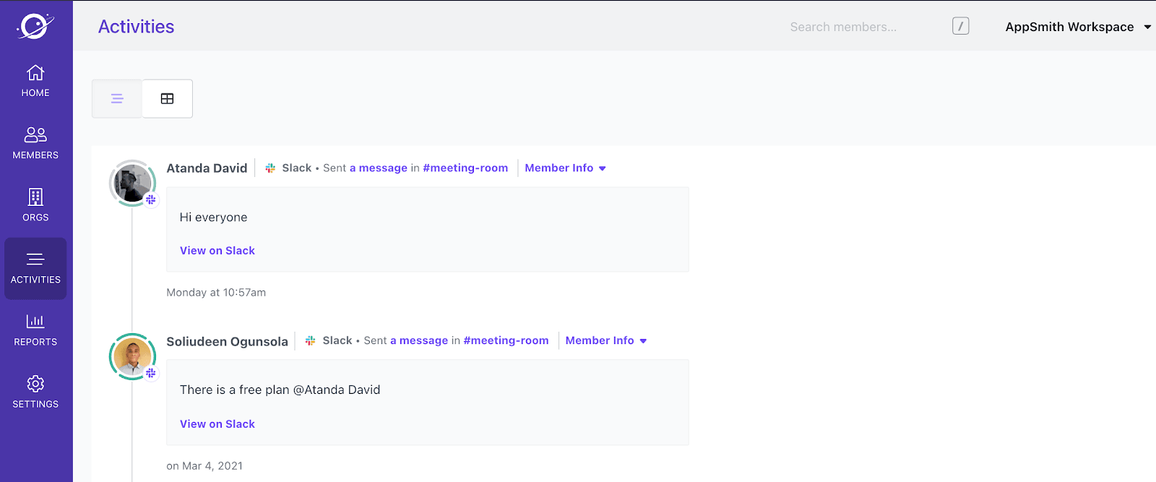The image size is (1156, 482).
Task: Open the AppSmith Workspace dropdown
Action: pos(1077,27)
